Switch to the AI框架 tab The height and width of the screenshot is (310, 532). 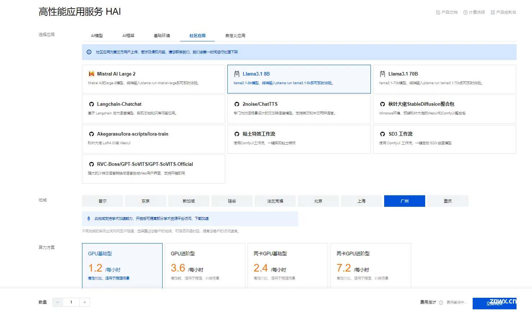click(128, 36)
